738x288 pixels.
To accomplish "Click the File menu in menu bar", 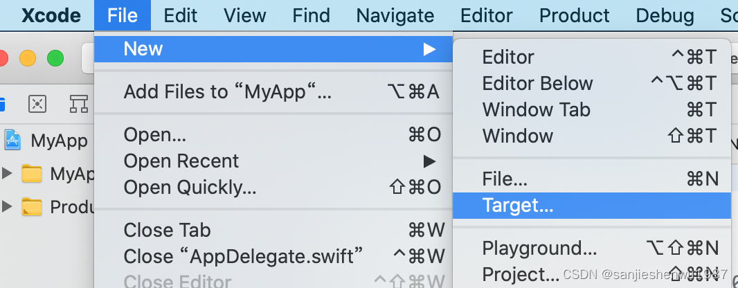I will (x=123, y=15).
